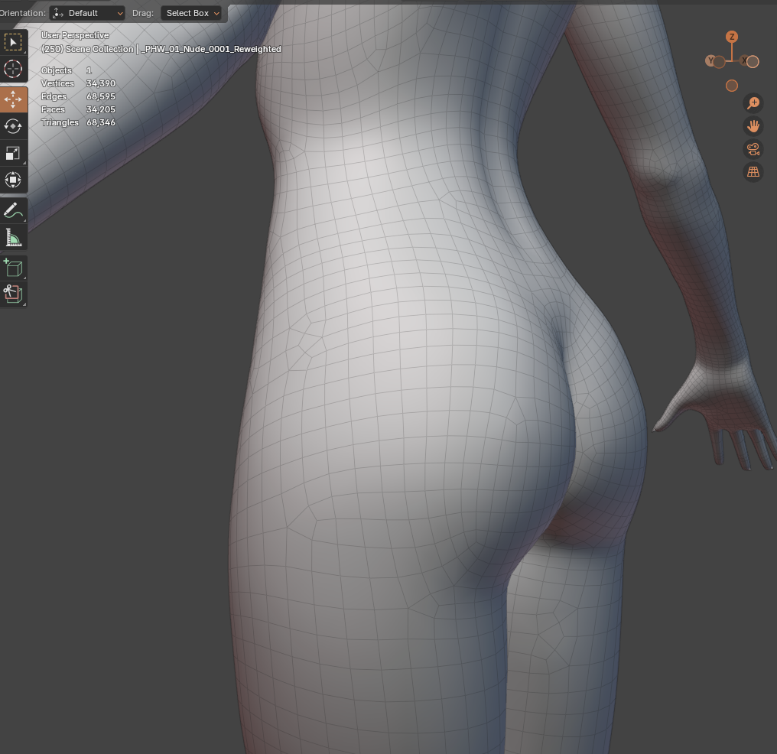This screenshot has width=777, height=754.
Task: Toggle the camera view button
Action: [753, 149]
